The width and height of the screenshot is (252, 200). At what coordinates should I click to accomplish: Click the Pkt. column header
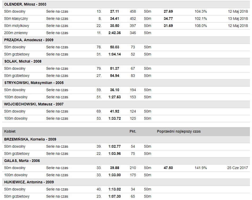coord(133,131)
